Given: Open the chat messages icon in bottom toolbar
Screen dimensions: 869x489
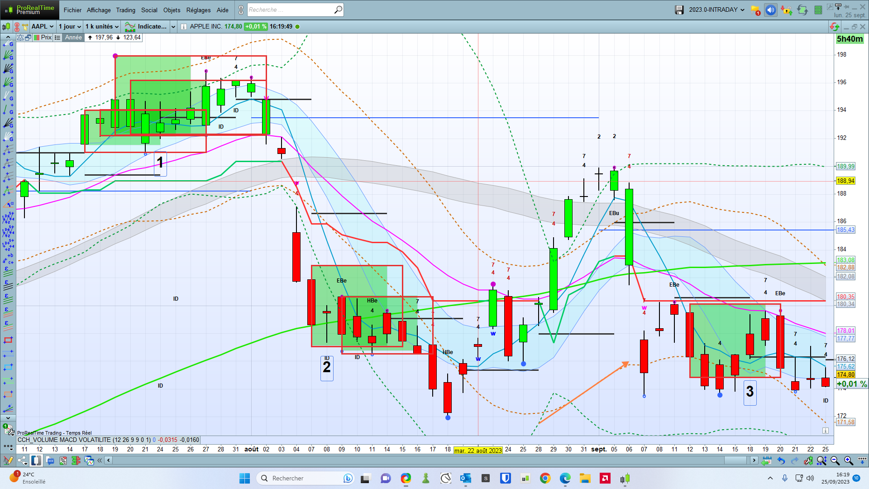Looking at the screenshot, I should click(x=50, y=460).
